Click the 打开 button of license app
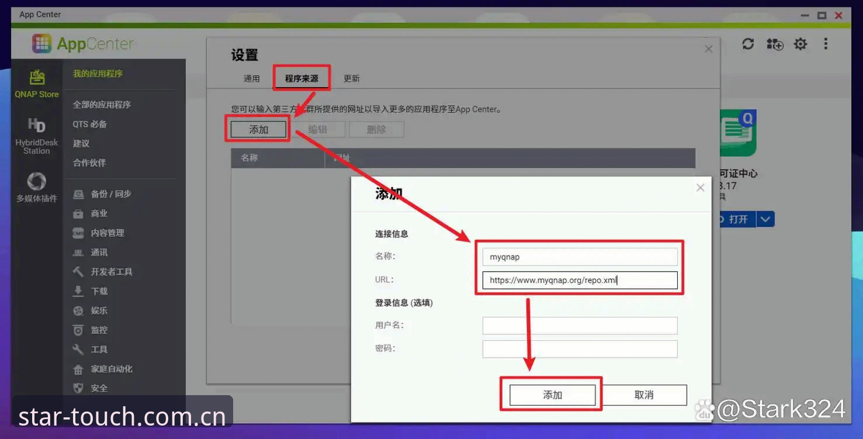This screenshot has height=439, width=863. [737, 219]
